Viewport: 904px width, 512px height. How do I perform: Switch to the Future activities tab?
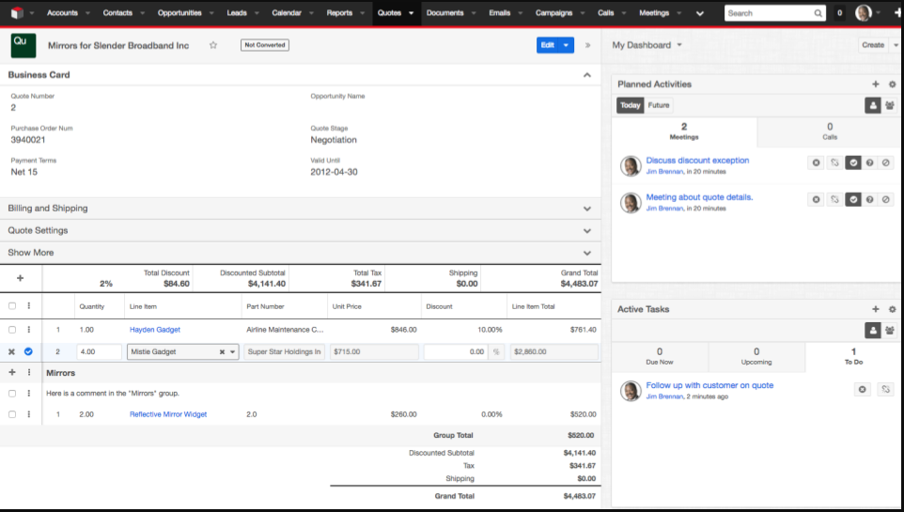[x=659, y=105]
